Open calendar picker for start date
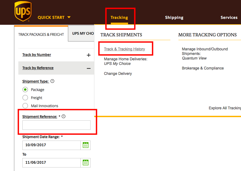Image resolution: width=241 pixels, height=171 pixels. coord(85,145)
